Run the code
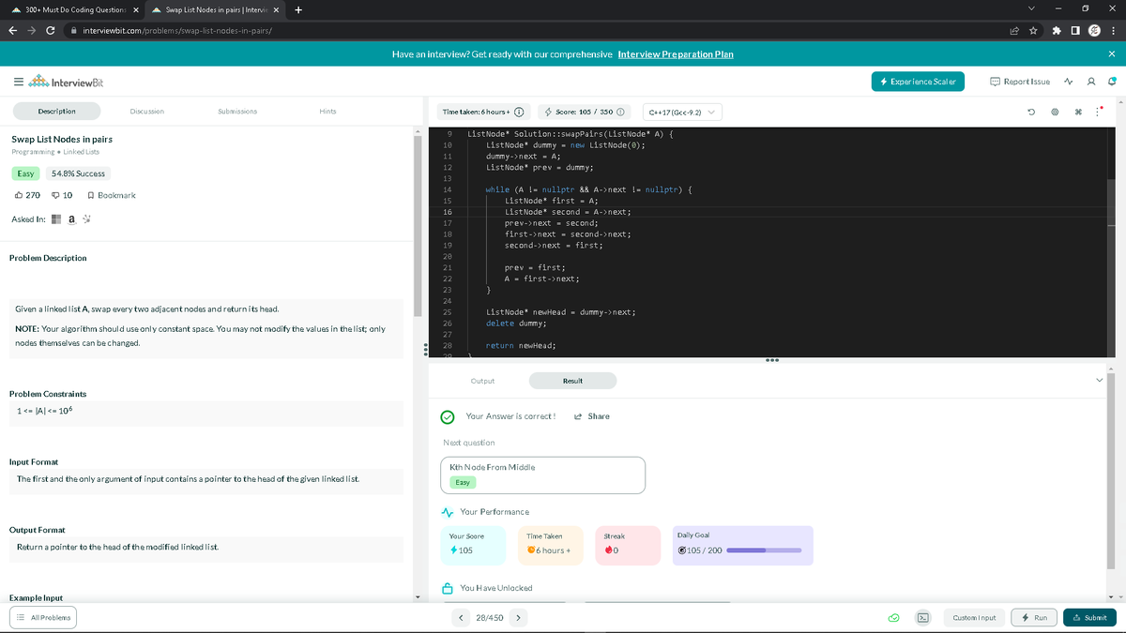The image size is (1126, 633). [1034, 618]
